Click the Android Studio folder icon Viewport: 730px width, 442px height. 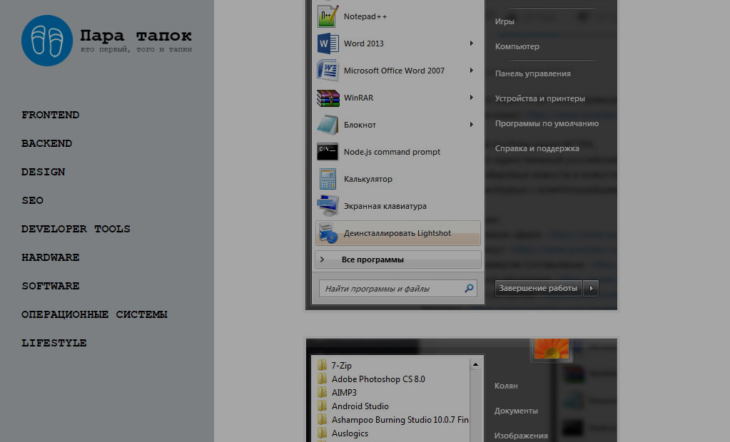click(322, 406)
